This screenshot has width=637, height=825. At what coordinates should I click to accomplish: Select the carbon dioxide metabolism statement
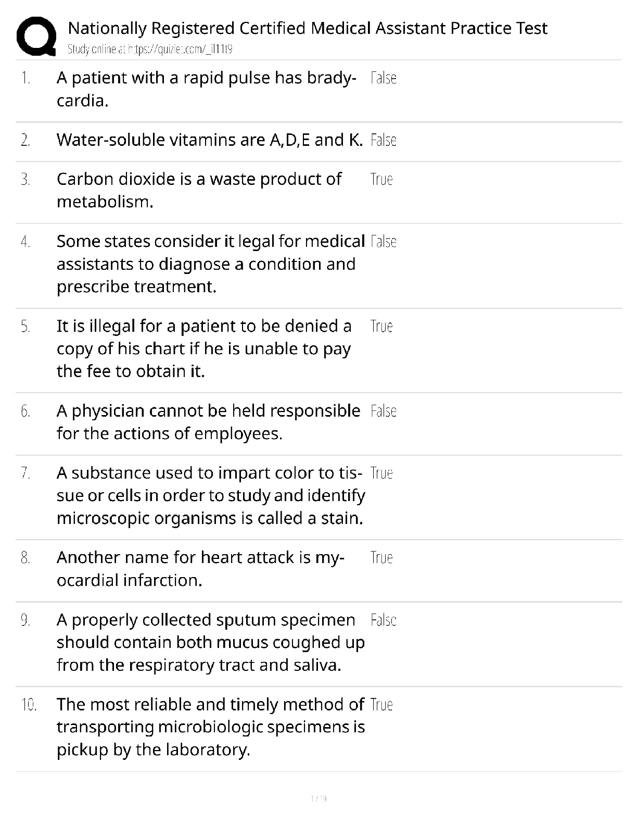tap(199, 190)
